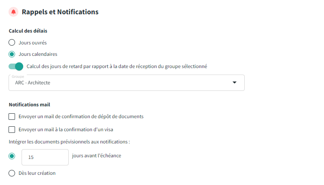Click the "Intégrer les documents prévisionnels" text
Image resolution: width=324 pixels, height=185 pixels.
click(x=69, y=142)
